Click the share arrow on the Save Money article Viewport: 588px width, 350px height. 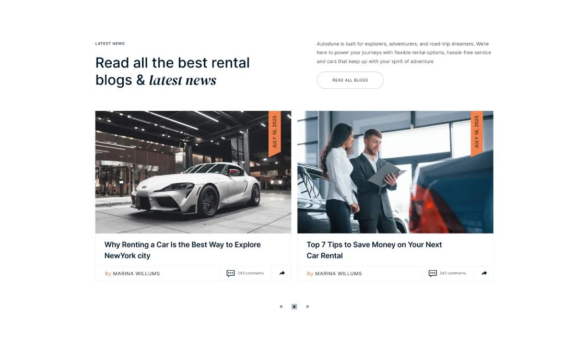484,273
